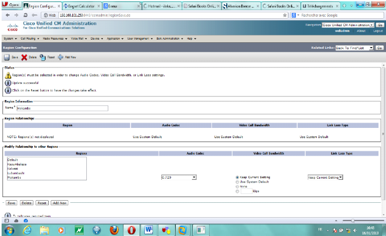Click the bookmark star in address bar
Viewport: 386px width, 236px height.
285,16
